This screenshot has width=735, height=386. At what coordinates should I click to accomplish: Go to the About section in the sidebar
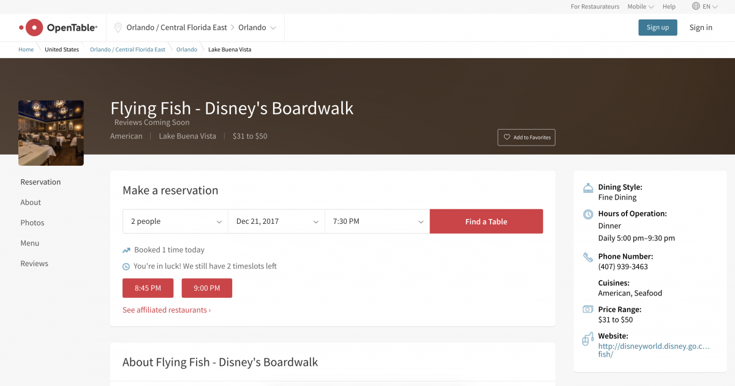tap(31, 202)
